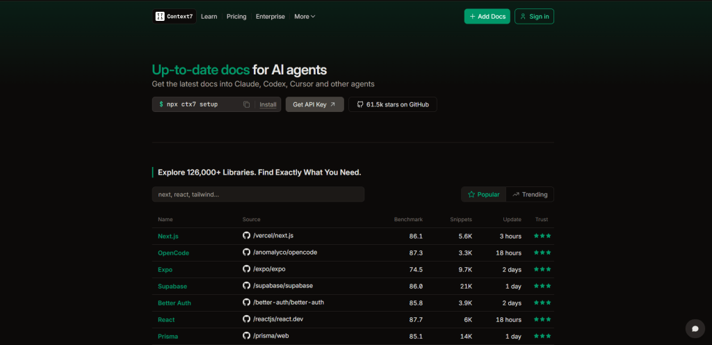This screenshot has height=345, width=712.
Task: Expand the More menu
Action: pos(305,16)
